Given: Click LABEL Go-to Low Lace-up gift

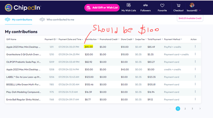Looking at the screenshot, I should pos(24,77).
